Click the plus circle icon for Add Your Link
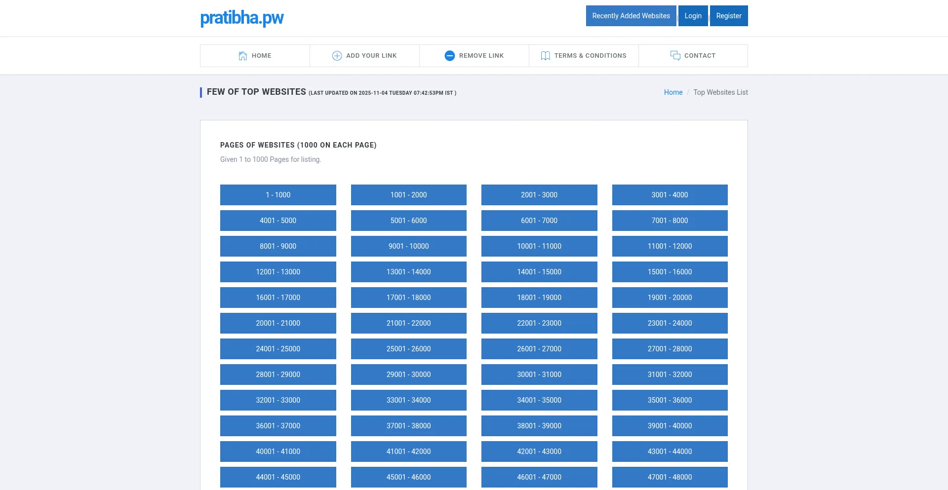948x490 pixels. pos(337,56)
